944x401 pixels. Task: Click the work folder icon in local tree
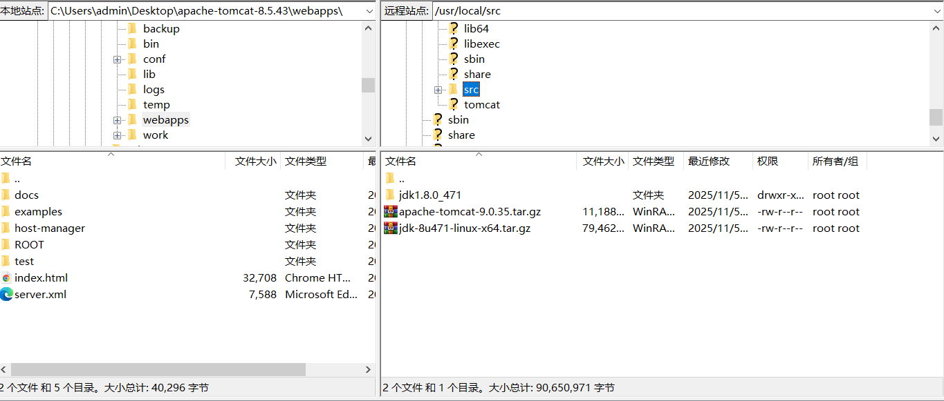132,135
